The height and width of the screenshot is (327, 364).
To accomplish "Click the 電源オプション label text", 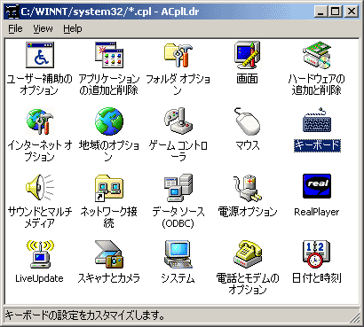I will (x=248, y=212).
